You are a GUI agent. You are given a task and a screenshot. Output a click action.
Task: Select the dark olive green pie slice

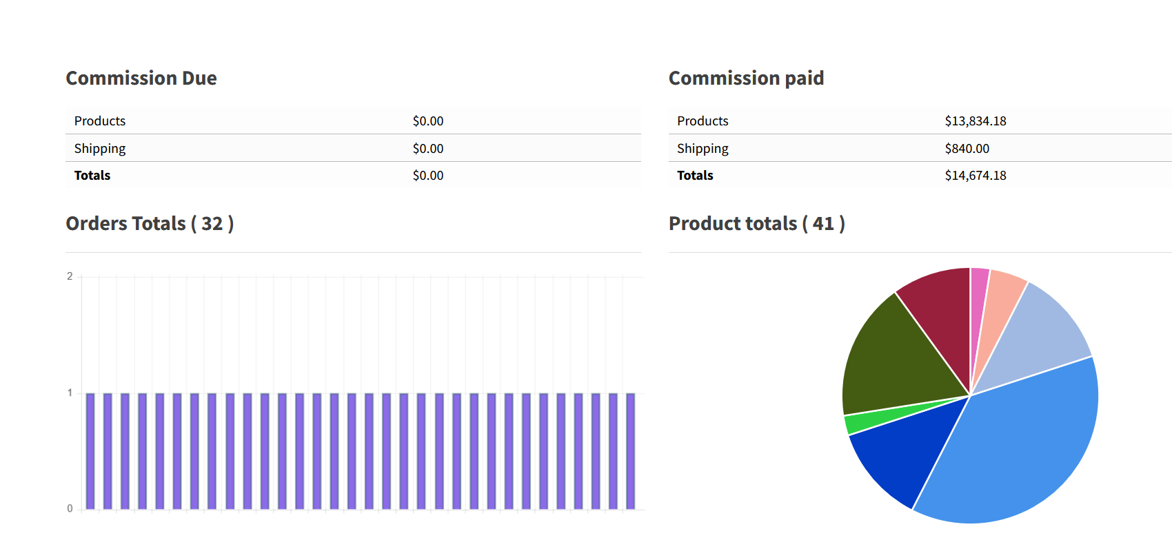pos(896,358)
